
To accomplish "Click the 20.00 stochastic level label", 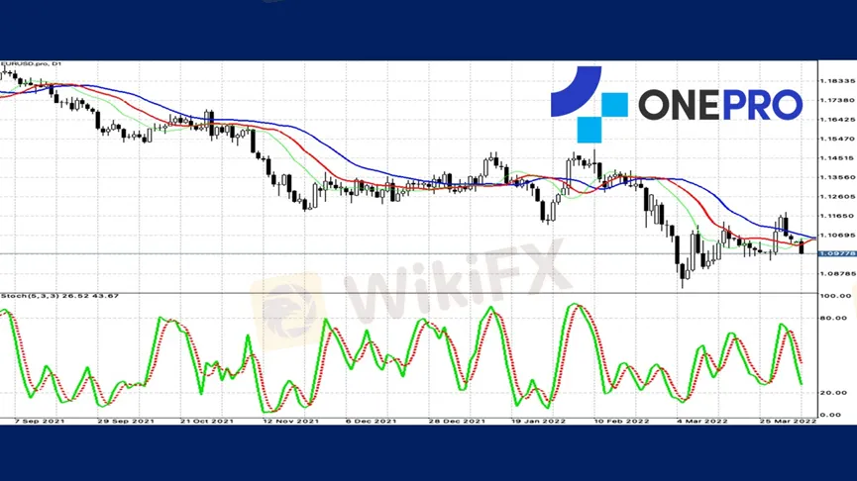I will point(833,393).
